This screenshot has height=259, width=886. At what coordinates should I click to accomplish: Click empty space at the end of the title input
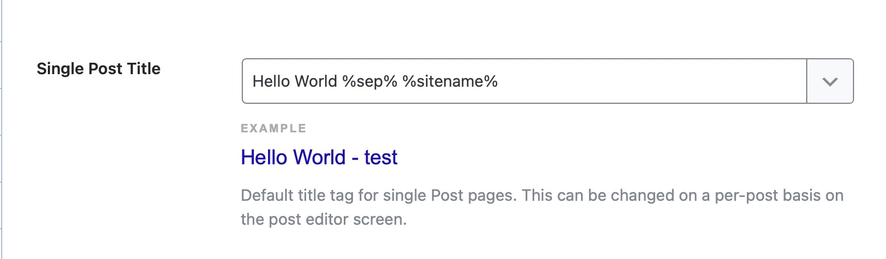coord(656,81)
